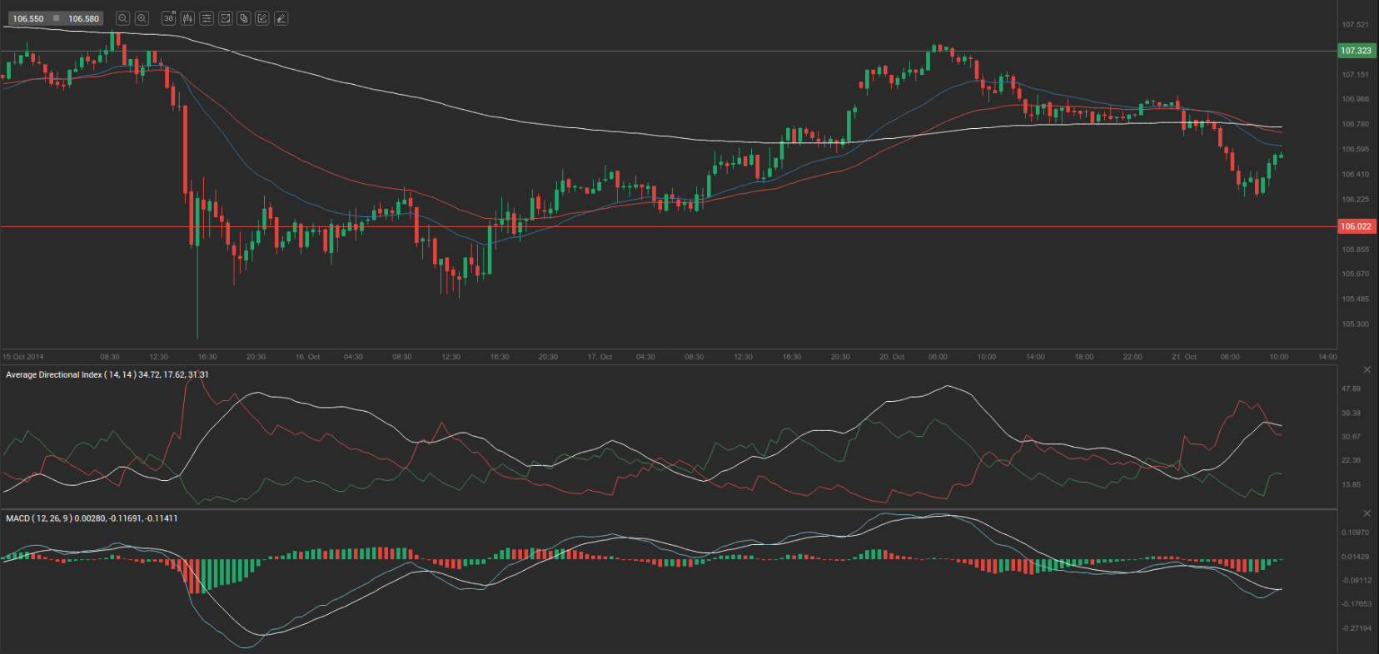The image size is (1379, 654).
Task: Select the red 106.022 price level tag
Action: point(1356,226)
